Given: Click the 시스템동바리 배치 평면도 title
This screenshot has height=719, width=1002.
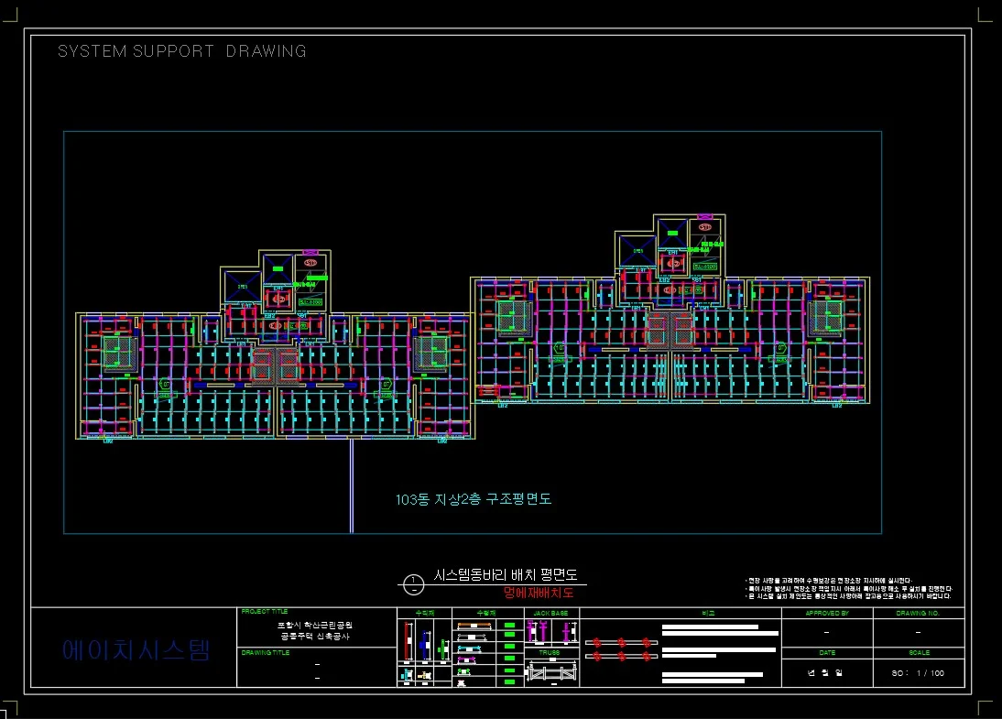Looking at the screenshot, I should [506, 576].
